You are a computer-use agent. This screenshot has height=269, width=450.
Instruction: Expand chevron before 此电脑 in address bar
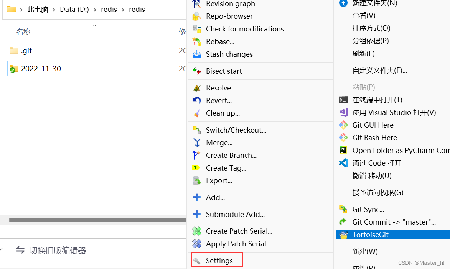21,10
